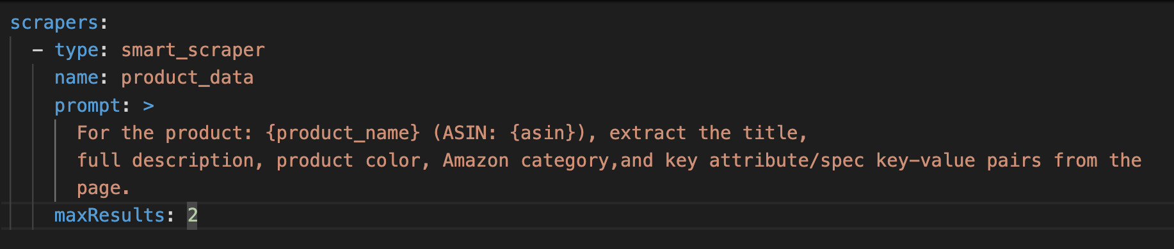Click the {asin} placeholder
This screenshot has width=1174, height=249.
pyautogui.click(x=542, y=133)
